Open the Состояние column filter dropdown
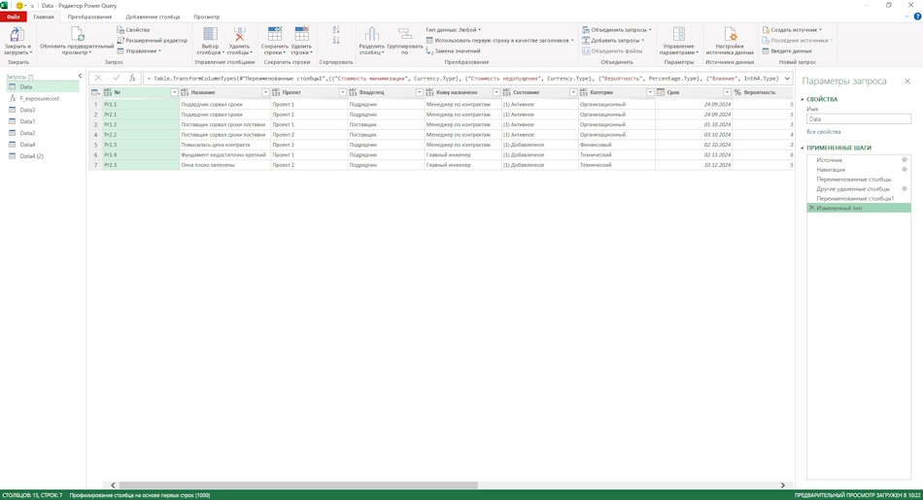The width and height of the screenshot is (923, 500). point(573,92)
